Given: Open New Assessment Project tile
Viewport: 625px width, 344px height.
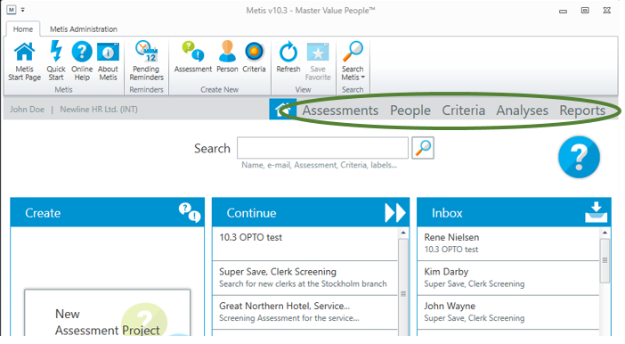Looking at the screenshot, I should 107,314.
